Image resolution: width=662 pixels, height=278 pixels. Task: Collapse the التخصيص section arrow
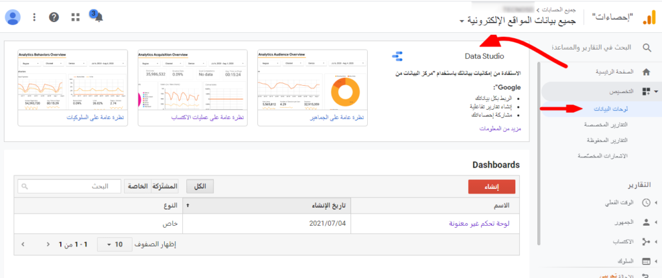click(x=656, y=92)
